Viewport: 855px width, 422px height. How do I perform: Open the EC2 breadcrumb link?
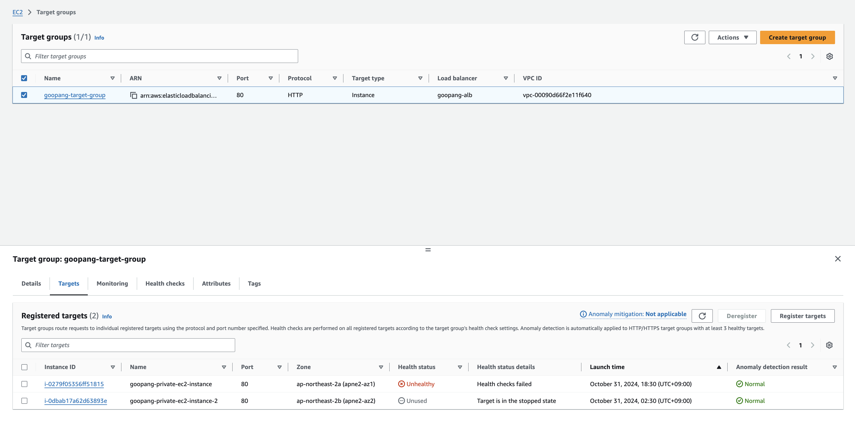click(18, 12)
